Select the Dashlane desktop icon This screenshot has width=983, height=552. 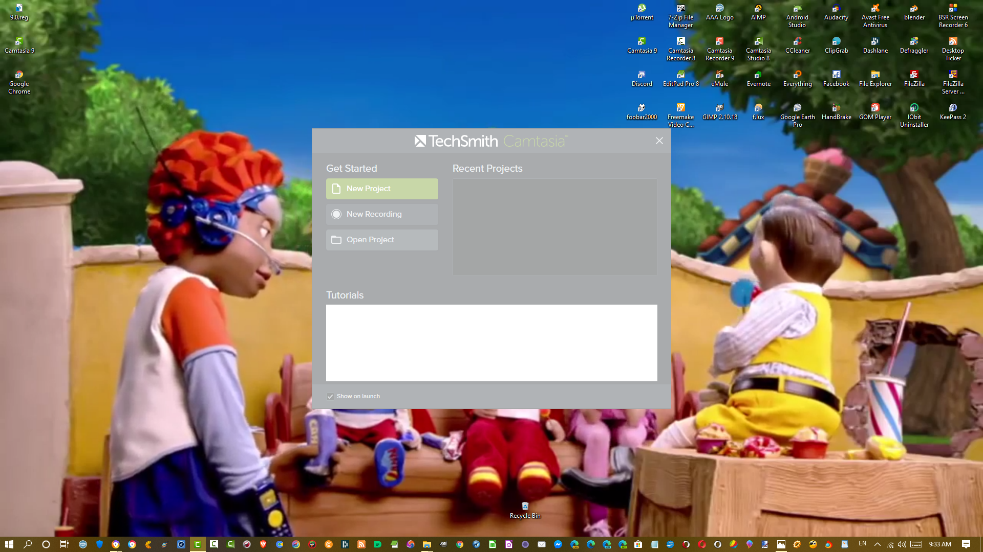pyautogui.click(x=875, y=45)
